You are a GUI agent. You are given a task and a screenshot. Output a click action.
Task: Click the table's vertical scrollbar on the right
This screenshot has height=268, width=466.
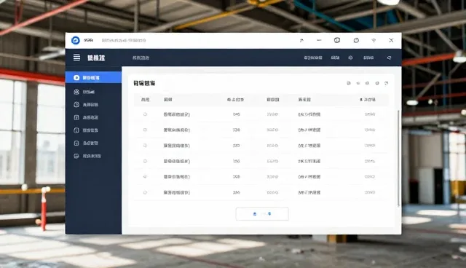(398, 158)
